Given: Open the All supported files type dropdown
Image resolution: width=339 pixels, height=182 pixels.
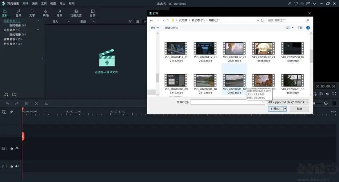Looking at the screenshot, I should click(288, 102).
